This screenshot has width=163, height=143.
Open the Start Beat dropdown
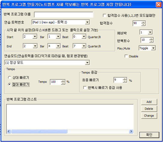point(58,37)
